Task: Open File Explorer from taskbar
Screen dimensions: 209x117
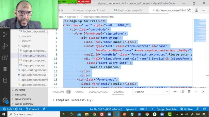Action: click(x=87, y=114)
